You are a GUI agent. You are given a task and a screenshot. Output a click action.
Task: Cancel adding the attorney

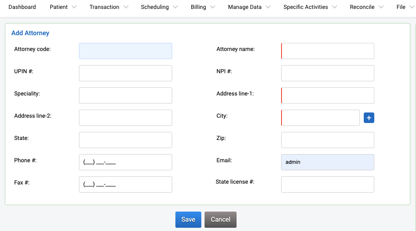[x=220, y=219]
